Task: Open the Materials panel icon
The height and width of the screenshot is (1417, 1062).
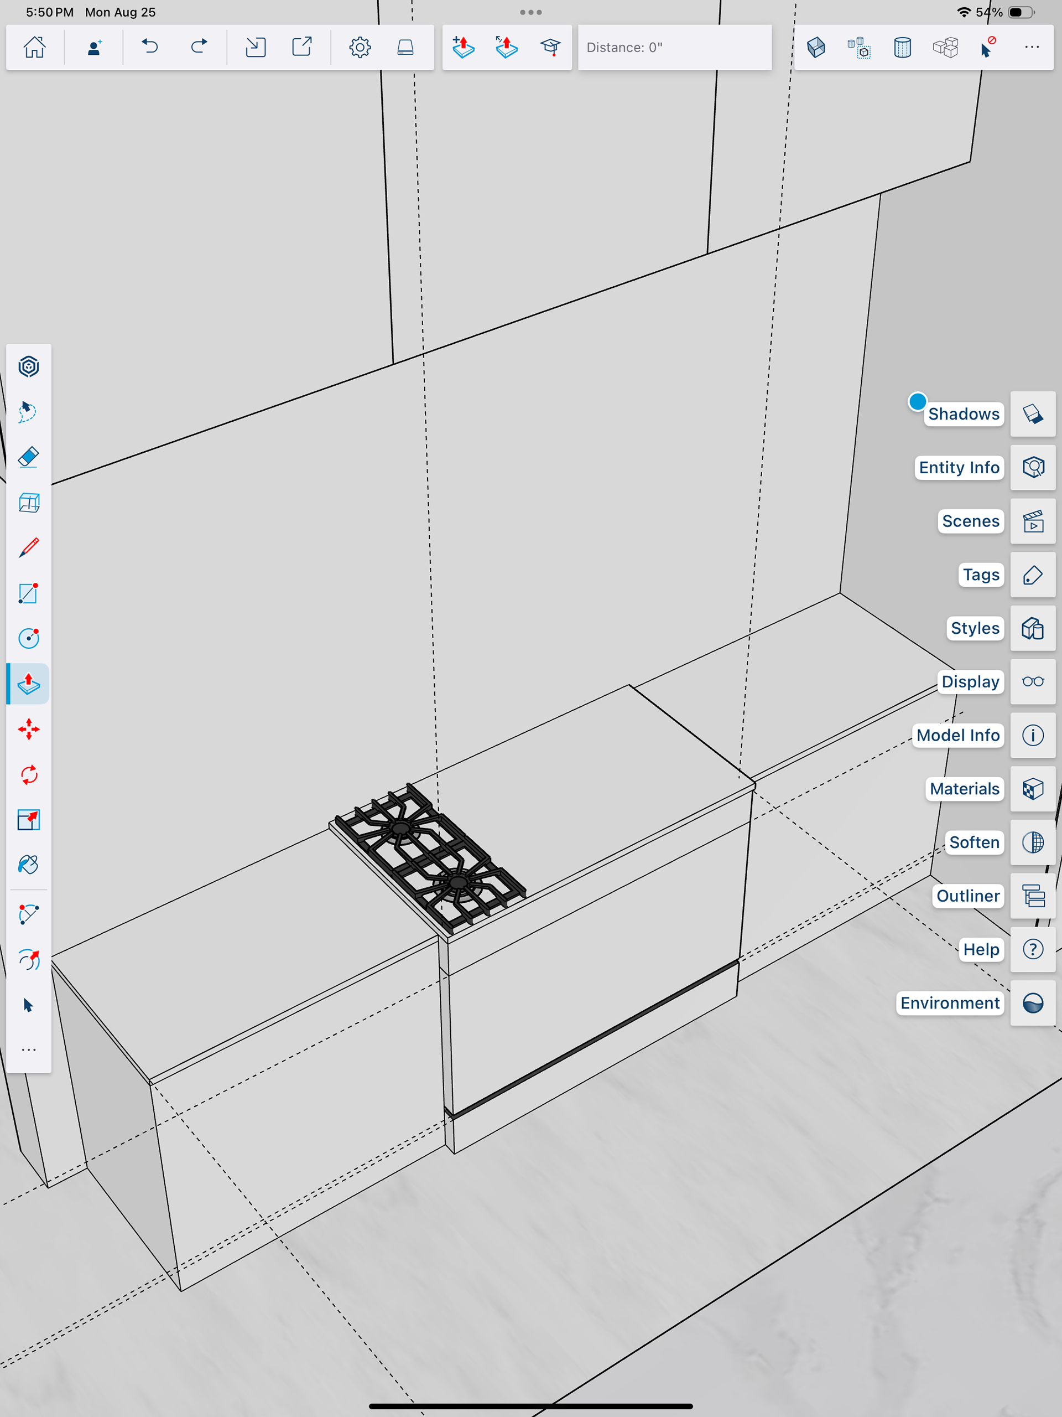Action: pyautogui.click(x=1032, y=789)
